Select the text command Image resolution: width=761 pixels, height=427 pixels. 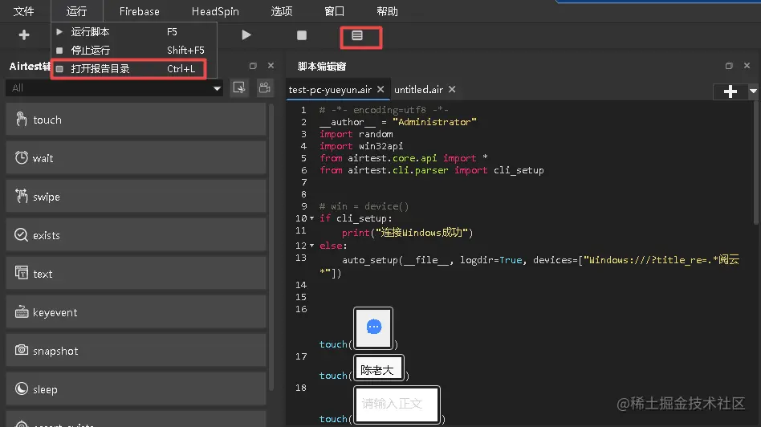pyautogui.click(x=136, y=274)
